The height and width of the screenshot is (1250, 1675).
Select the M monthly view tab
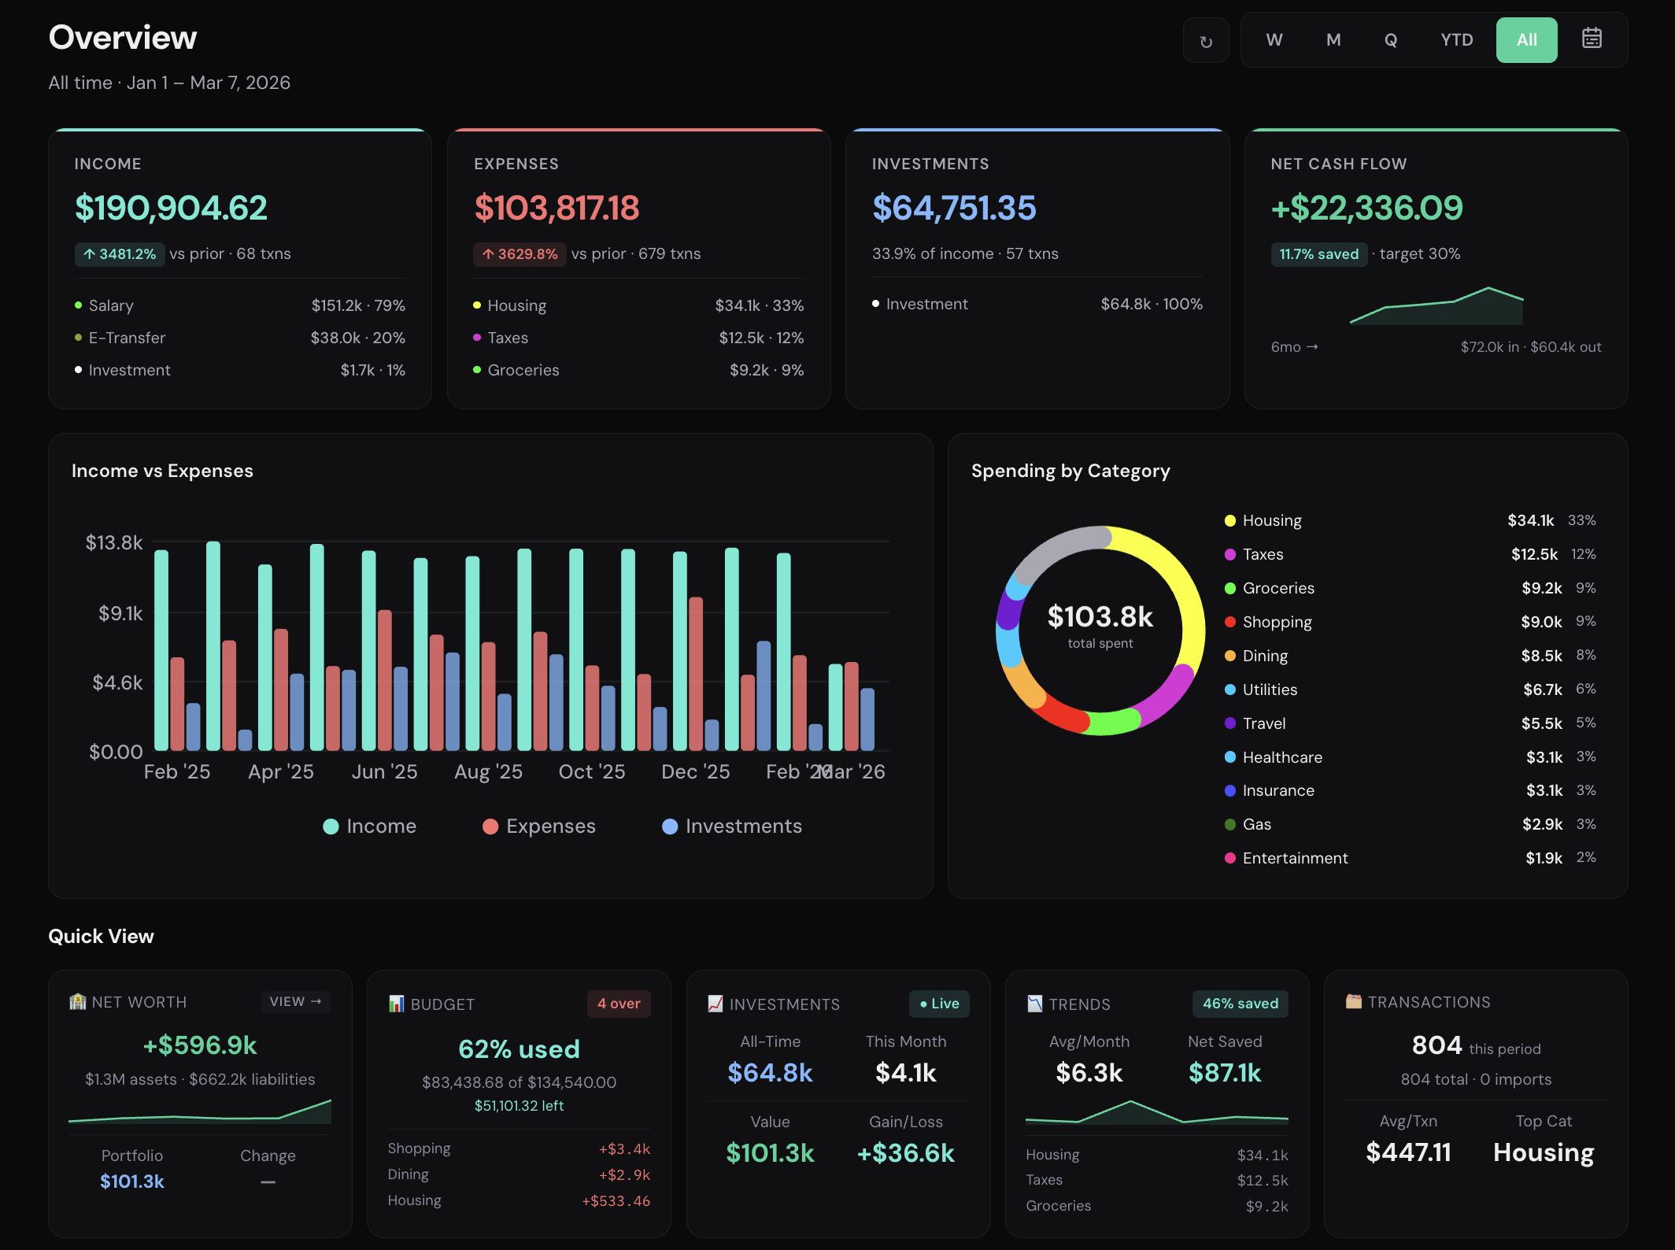[1332, 39]
